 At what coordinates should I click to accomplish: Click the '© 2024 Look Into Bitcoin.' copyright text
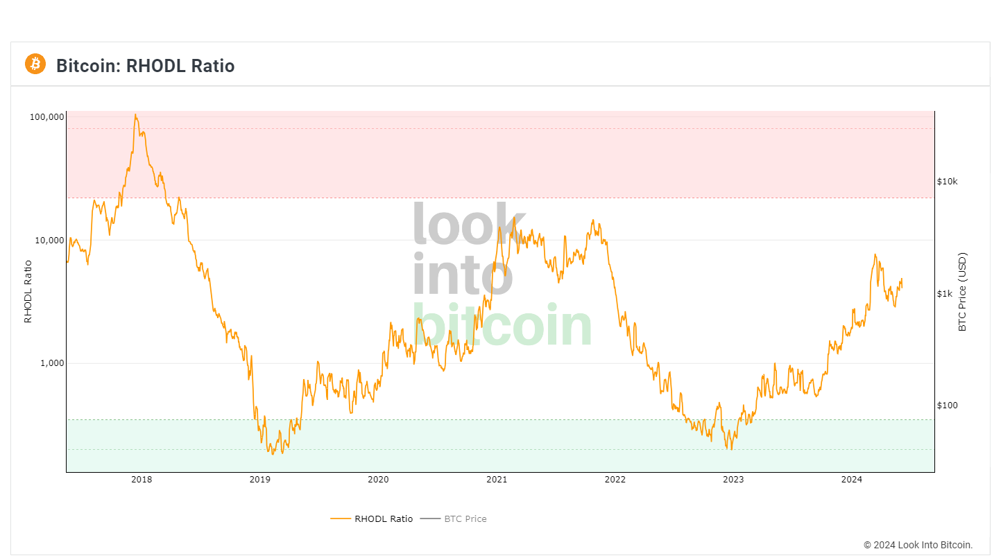tap(918, 545)
